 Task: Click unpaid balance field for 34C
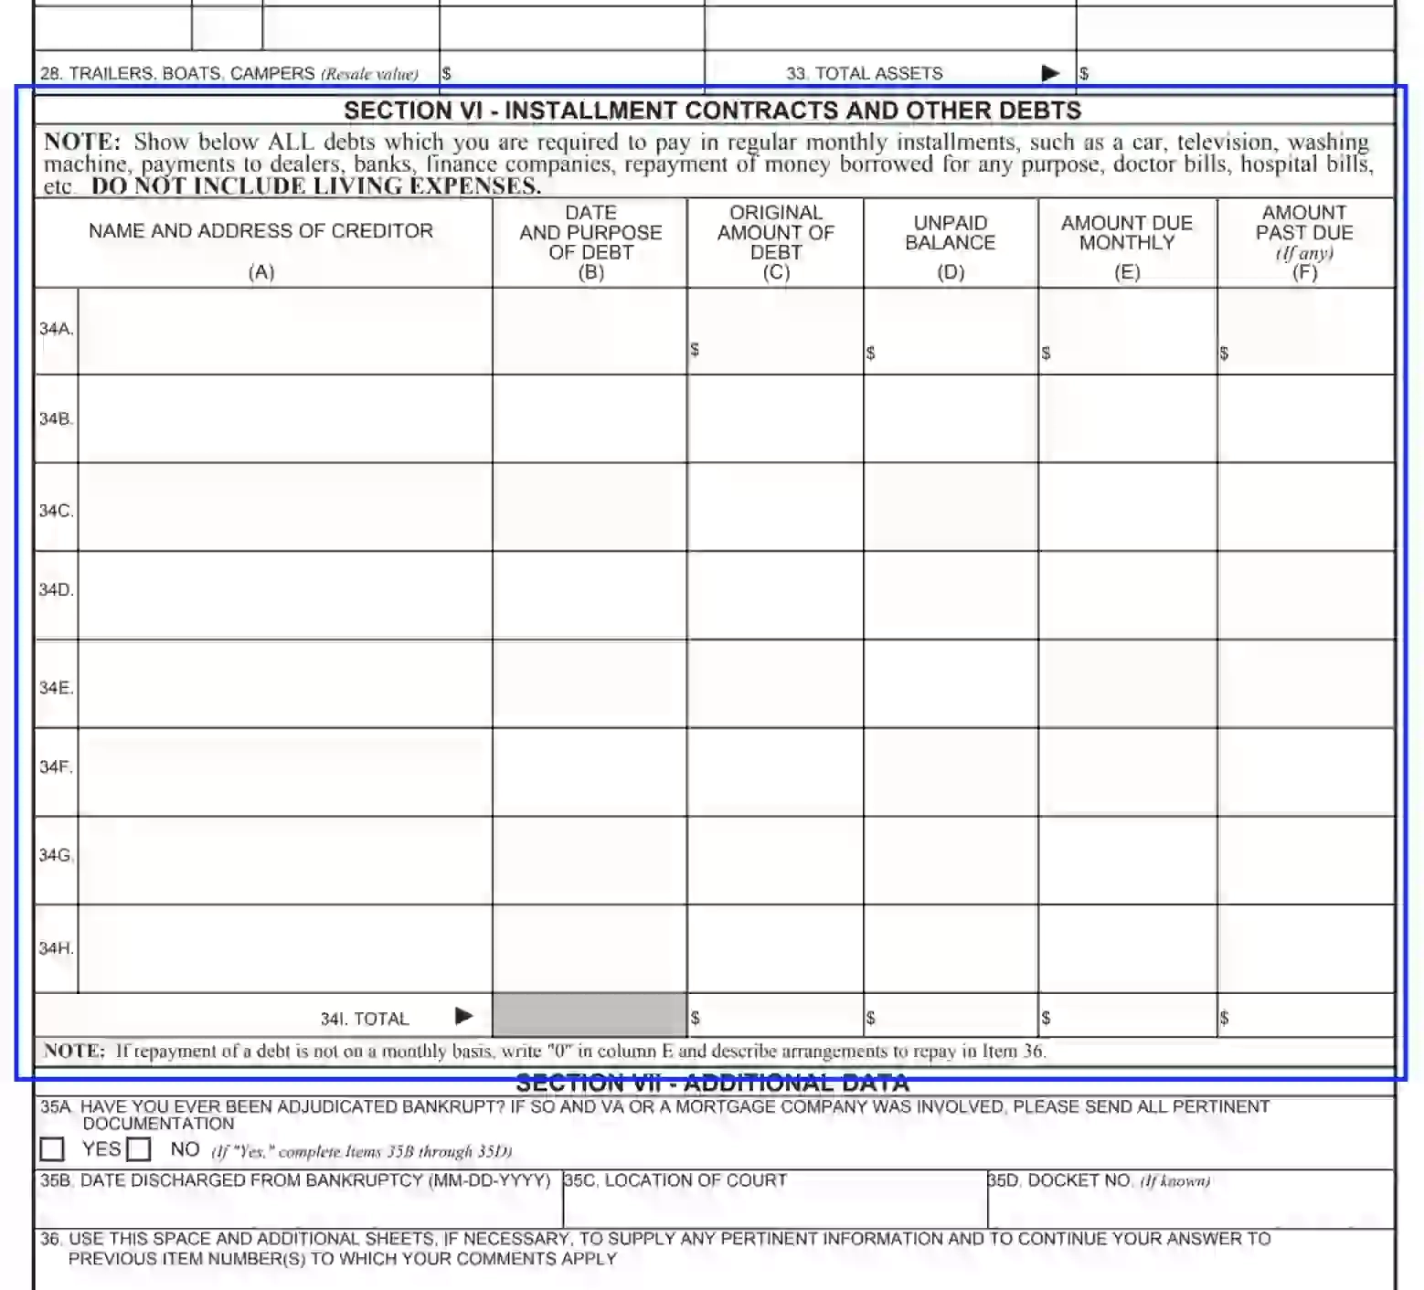[x=951, y=507]
